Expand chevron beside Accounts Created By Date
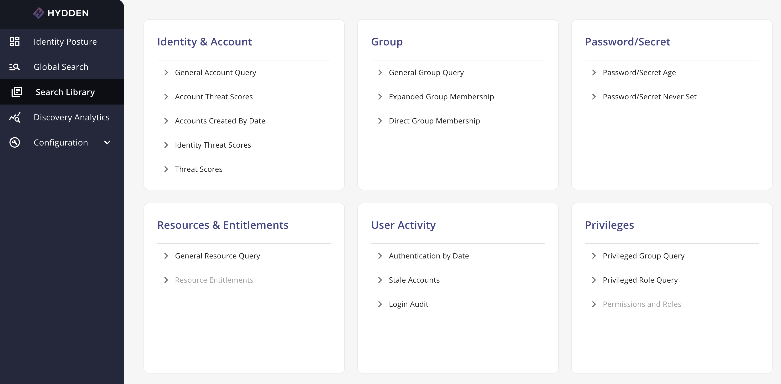This screenshot has height=384, width=781. [166, 121]
